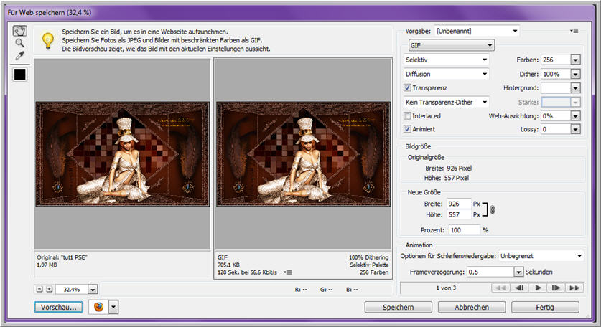
Task: Open the Diffusion dither method dropdown
Action: [x=447, y=74]
